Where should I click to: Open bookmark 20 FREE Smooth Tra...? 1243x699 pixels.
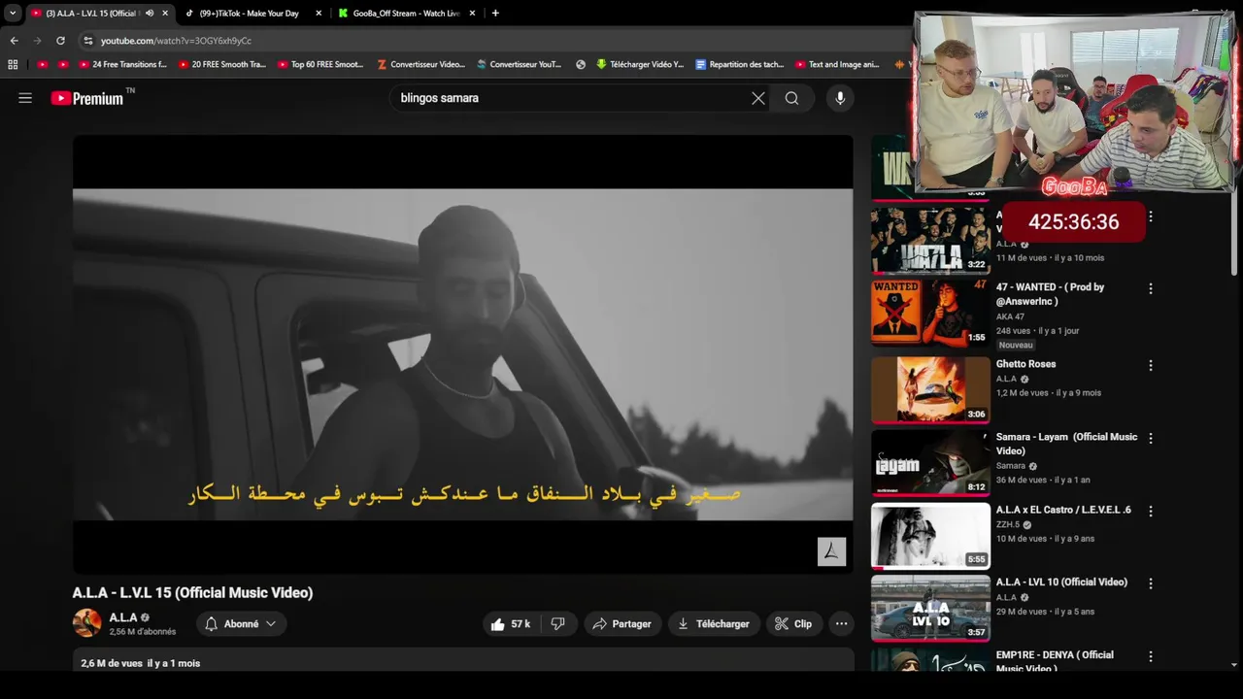[x=221, y=64]
